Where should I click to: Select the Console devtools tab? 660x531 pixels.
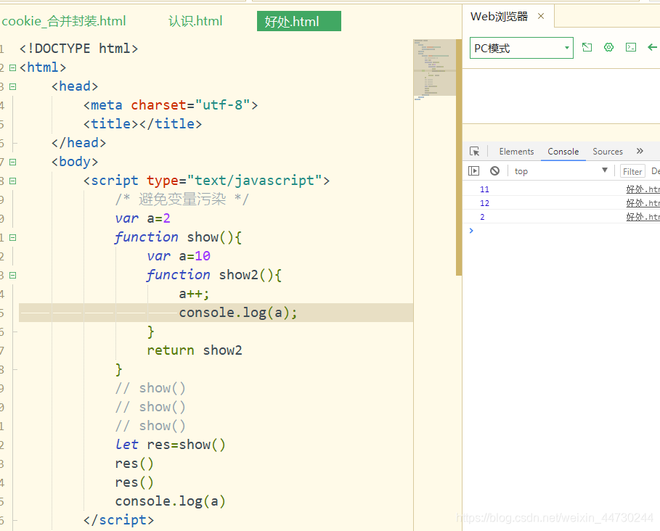563,152
